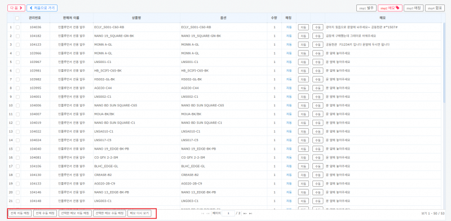451x221 pixels.
Task: Go to previous page pager icon
Action: tap(208, 214)
